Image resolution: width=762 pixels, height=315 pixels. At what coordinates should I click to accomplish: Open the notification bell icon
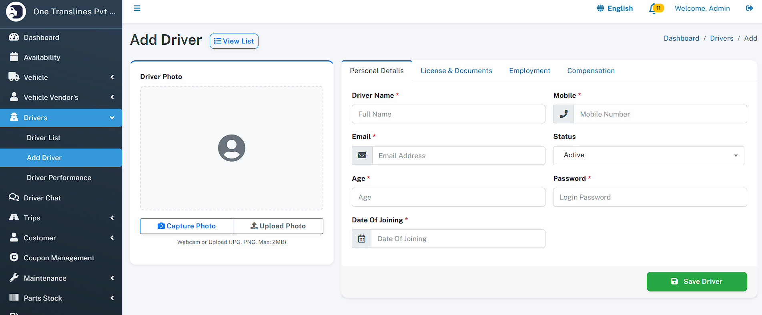tap(653, 8)
